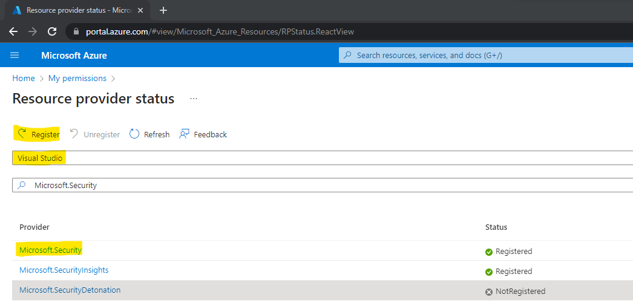Close the Resource provider status tab

point(140,10)
